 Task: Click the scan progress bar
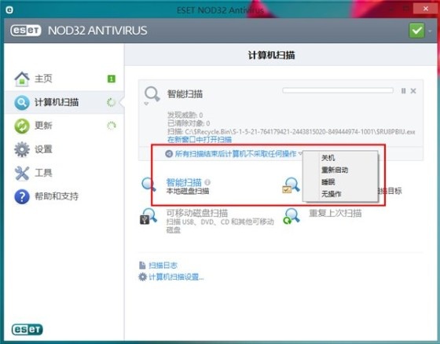pos(338,90)
